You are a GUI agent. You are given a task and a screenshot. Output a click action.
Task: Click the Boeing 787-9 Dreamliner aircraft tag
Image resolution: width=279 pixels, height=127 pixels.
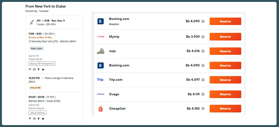point(42,64)
